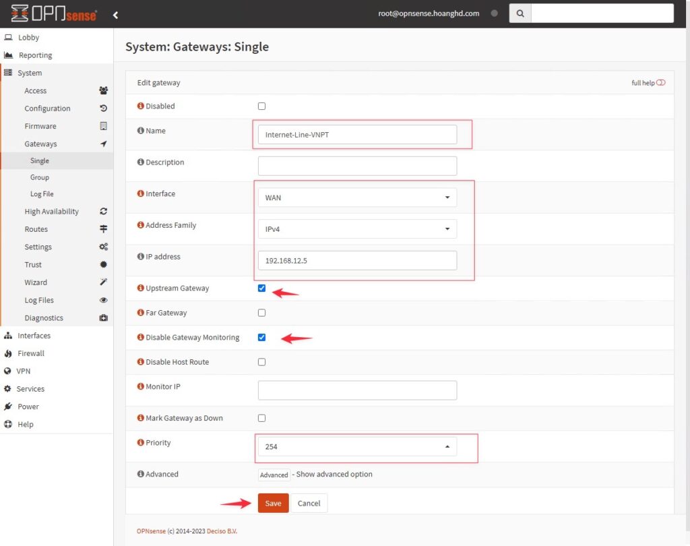Click the info icon beside Mark Gateway as Down

pos(140,417)
